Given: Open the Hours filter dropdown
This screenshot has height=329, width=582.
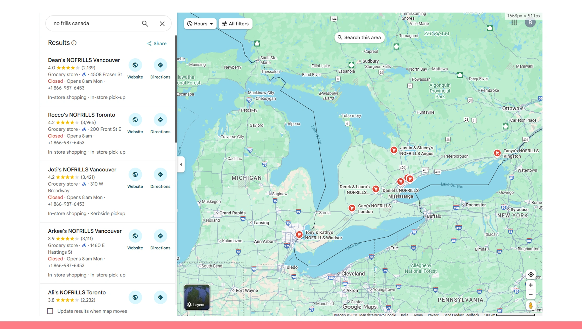Looking at the screenshot, I should point(200,24).
